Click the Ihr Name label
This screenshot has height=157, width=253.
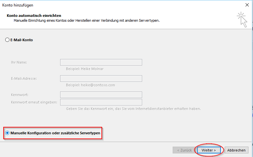[19, 62]
